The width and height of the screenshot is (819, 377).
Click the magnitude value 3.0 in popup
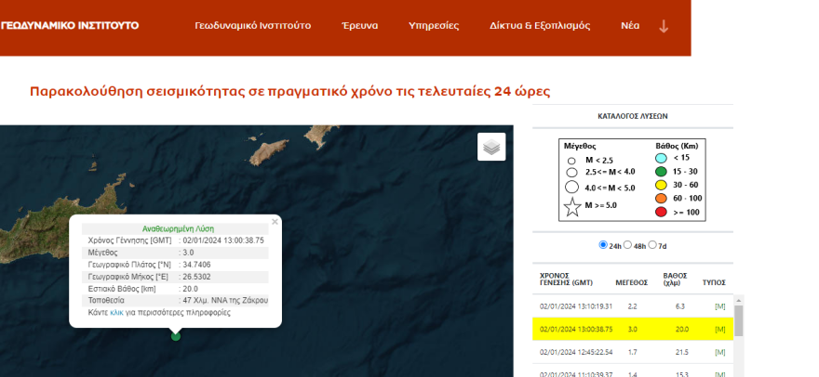click(x=189, y=253)
